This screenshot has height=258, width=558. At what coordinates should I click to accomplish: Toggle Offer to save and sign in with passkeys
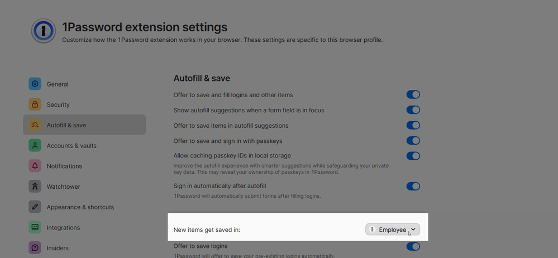point(413,141)
